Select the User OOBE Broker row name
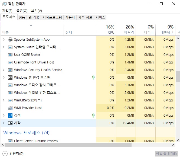The height and width of the screenshot is (160, 180). [27, 55]
